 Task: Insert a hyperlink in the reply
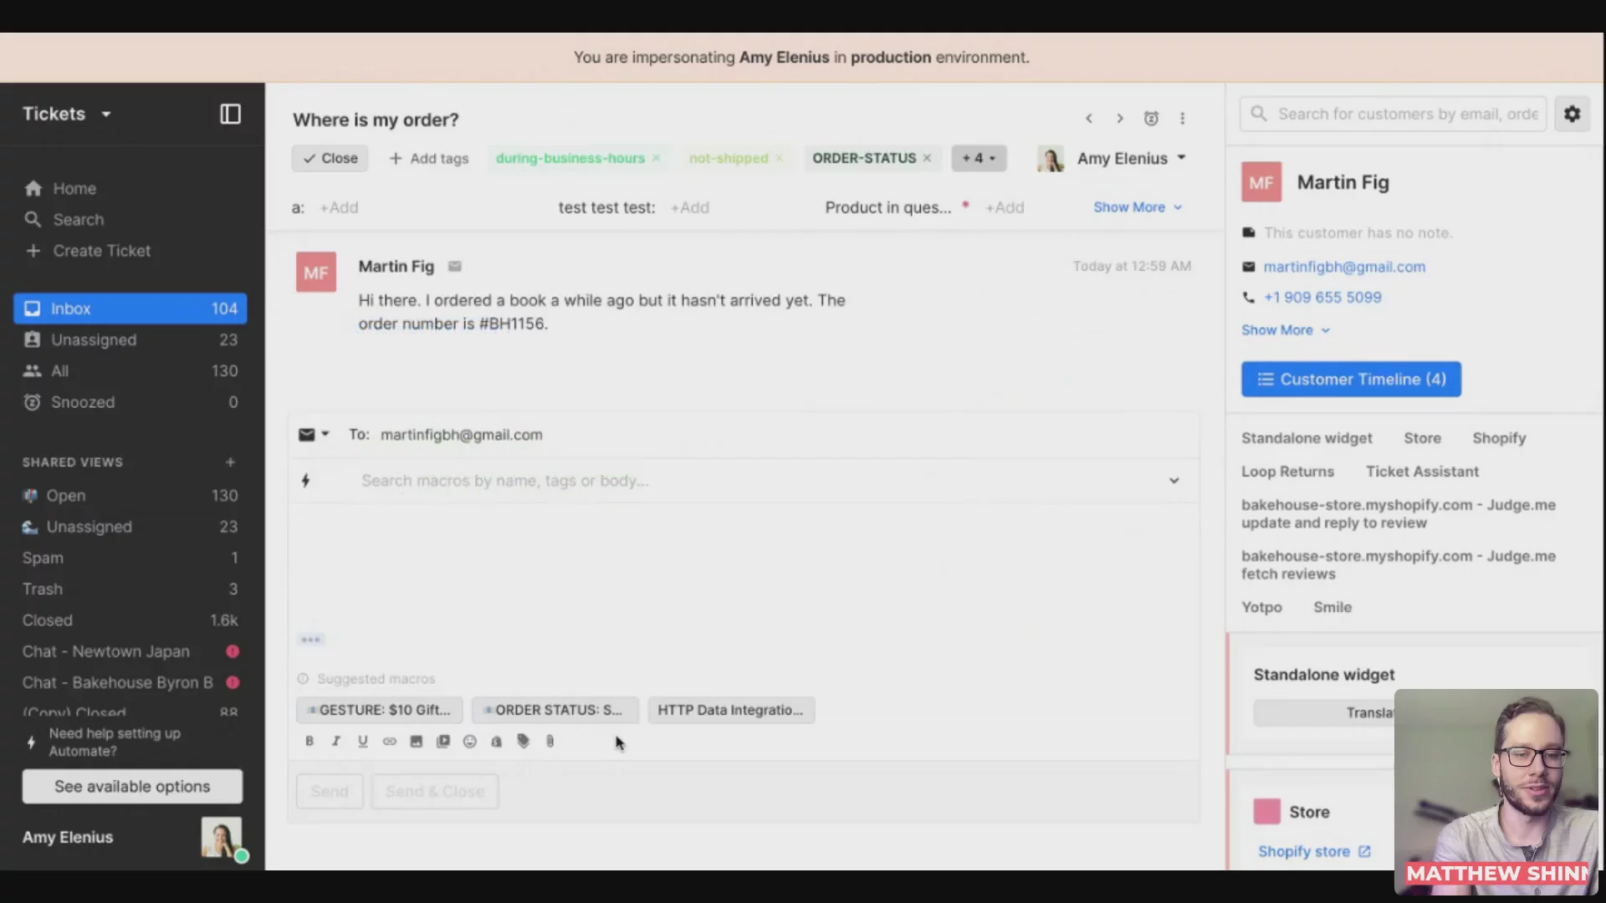(390, 741)
